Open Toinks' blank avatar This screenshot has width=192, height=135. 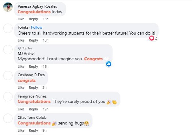tap(8, 28)
